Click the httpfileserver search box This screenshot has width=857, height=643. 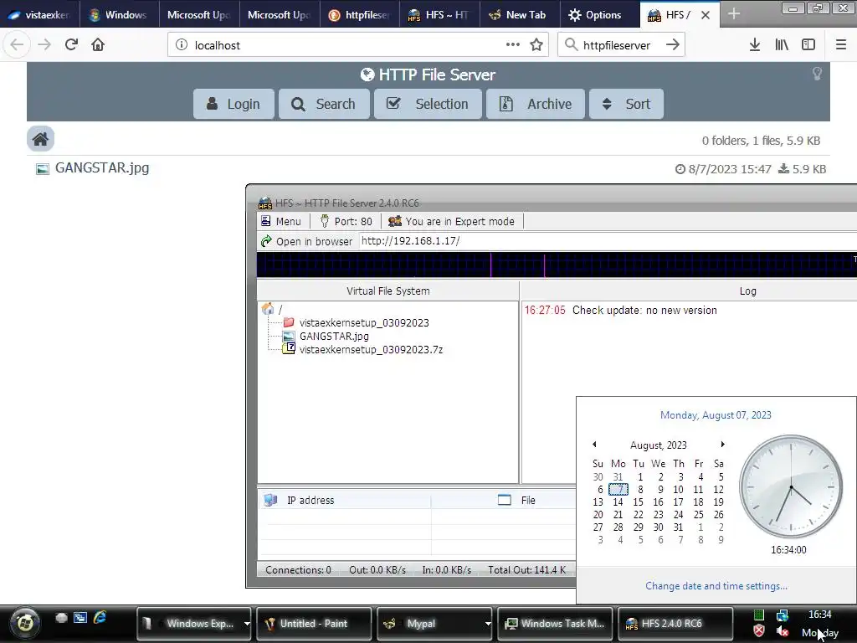(x=621, y=45)
